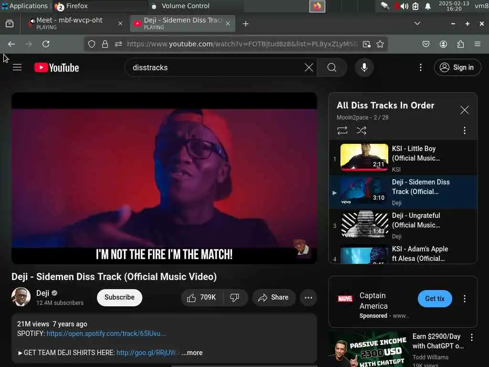Open the Mooin2pace playlist owner link

coord(352,118)
